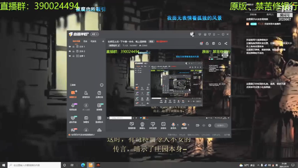This screenshot has width=298, height=168.
Task: Toggle lock on 文本 2 source
Action: [74, 51]
